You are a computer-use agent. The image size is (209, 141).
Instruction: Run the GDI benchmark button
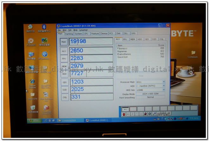click(x=65, y=82)
